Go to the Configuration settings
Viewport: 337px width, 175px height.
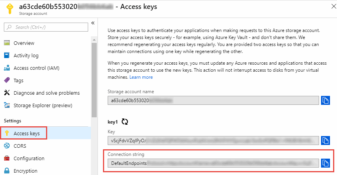coord(29,158)
